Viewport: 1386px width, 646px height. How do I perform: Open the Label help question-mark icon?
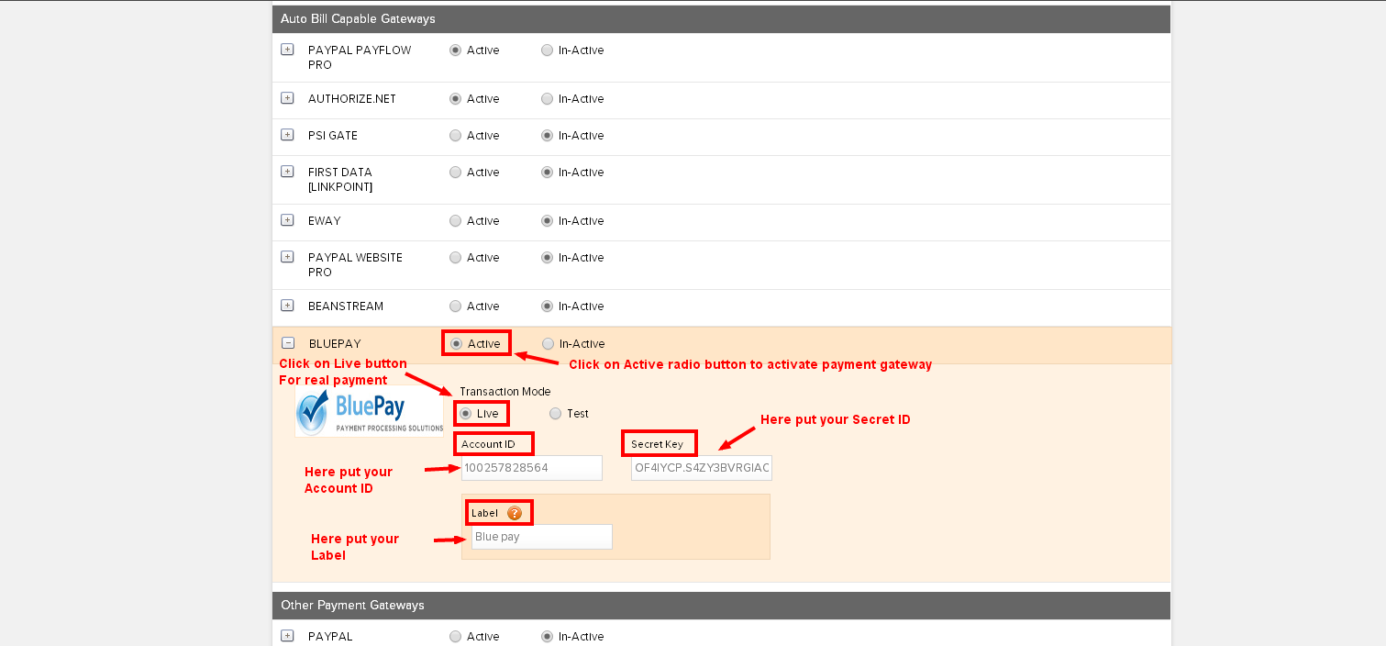(x=515, y=513)
